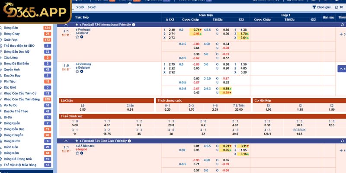
Task: Star the e-AS Monaco vs e-Napoli match
Action: [77, 153]
